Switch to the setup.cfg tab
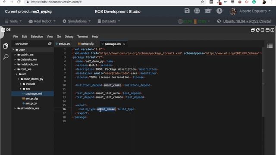Image resolution: width=276 pixels, height=155 pixels. [87, 44]
